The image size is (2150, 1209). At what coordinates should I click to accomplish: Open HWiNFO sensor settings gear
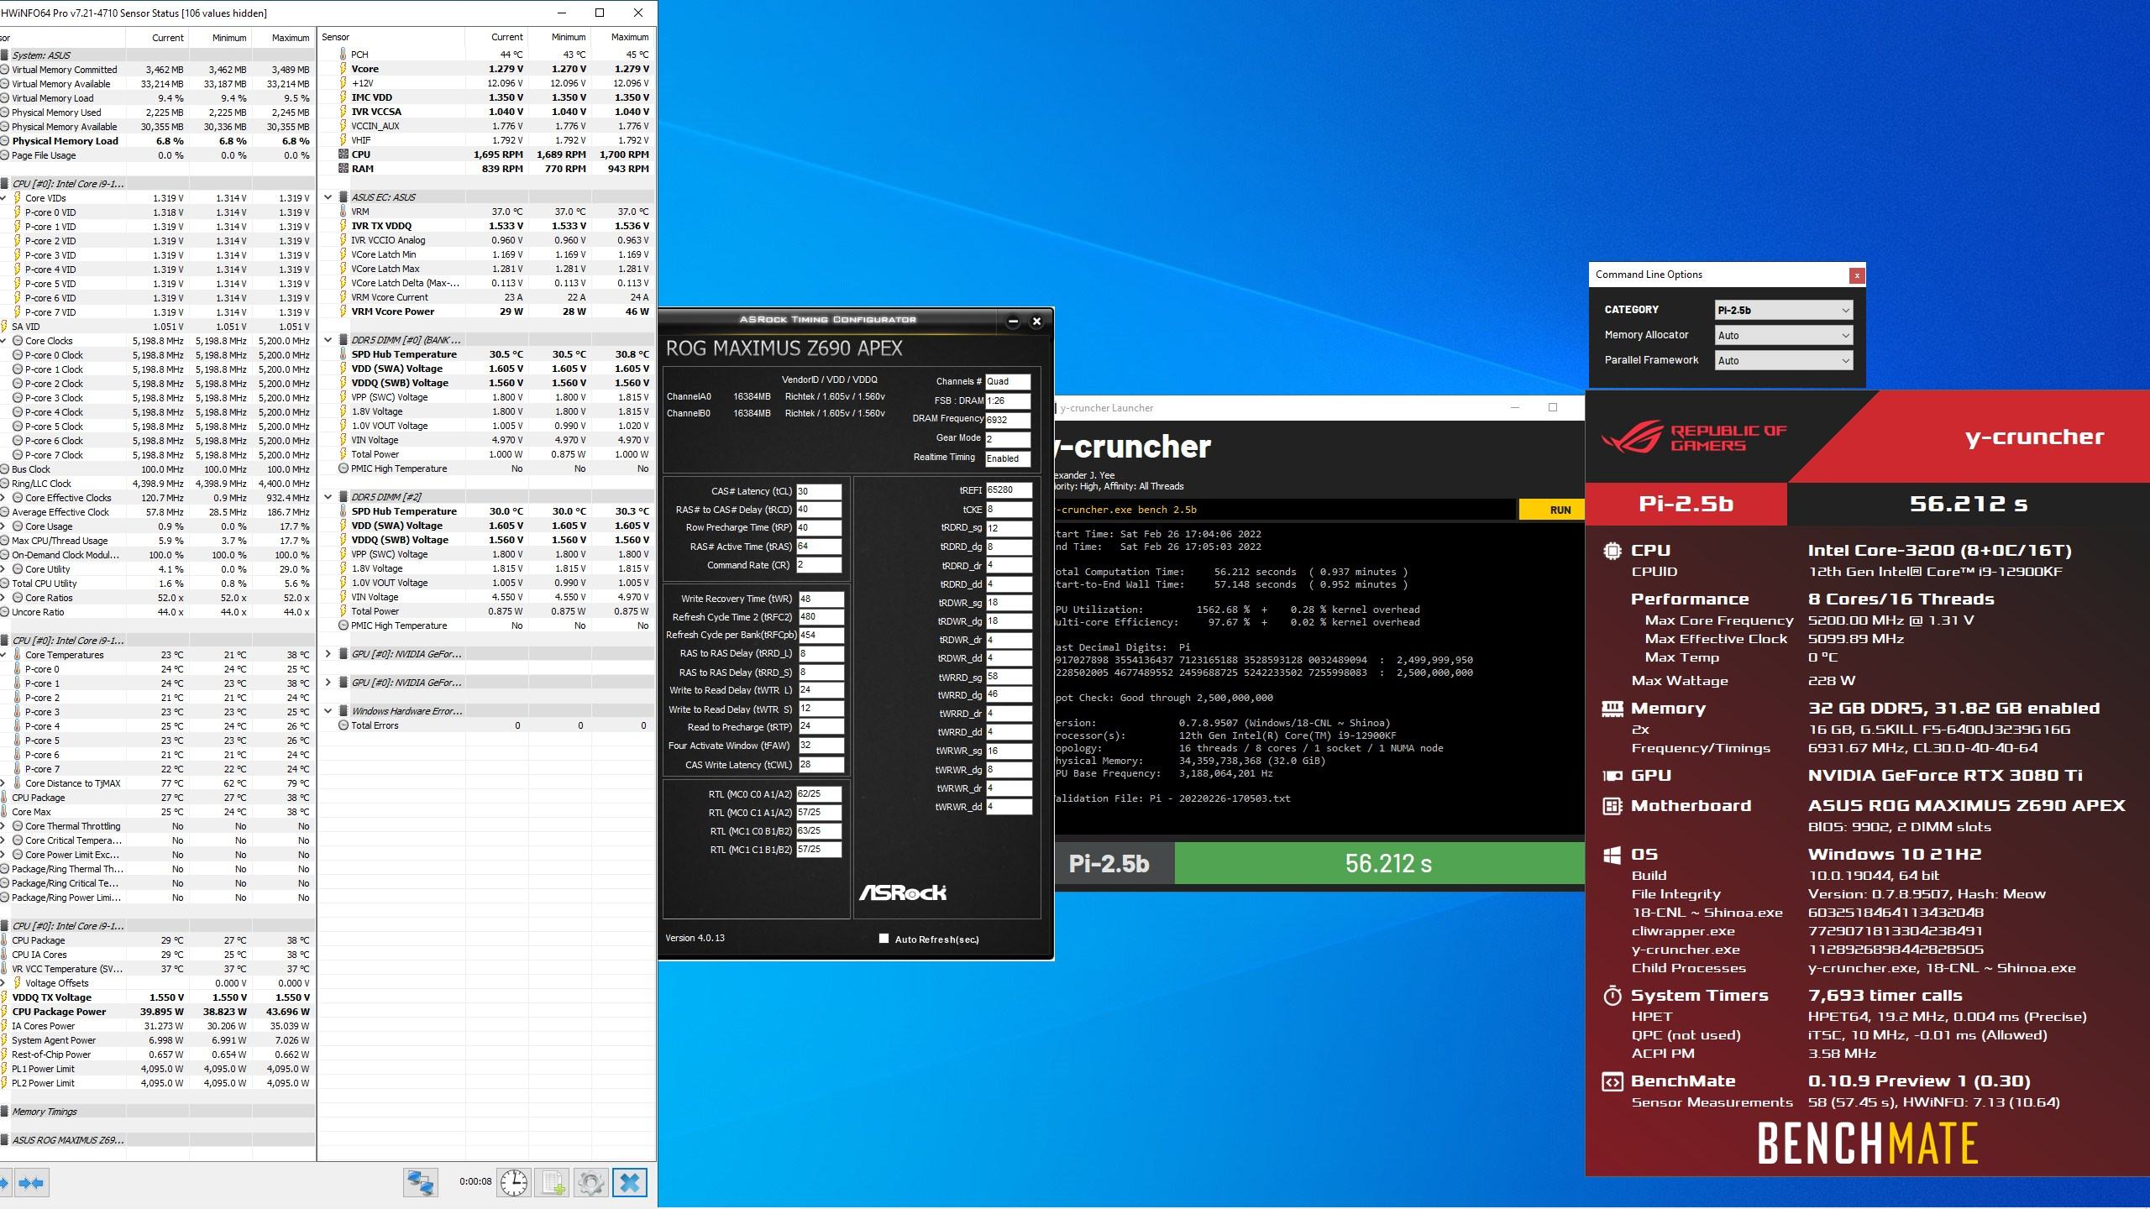(590, 1183)
